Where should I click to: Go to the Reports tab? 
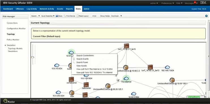[69, 9]
